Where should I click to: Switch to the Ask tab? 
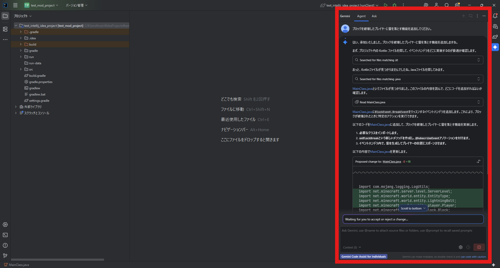374,16
